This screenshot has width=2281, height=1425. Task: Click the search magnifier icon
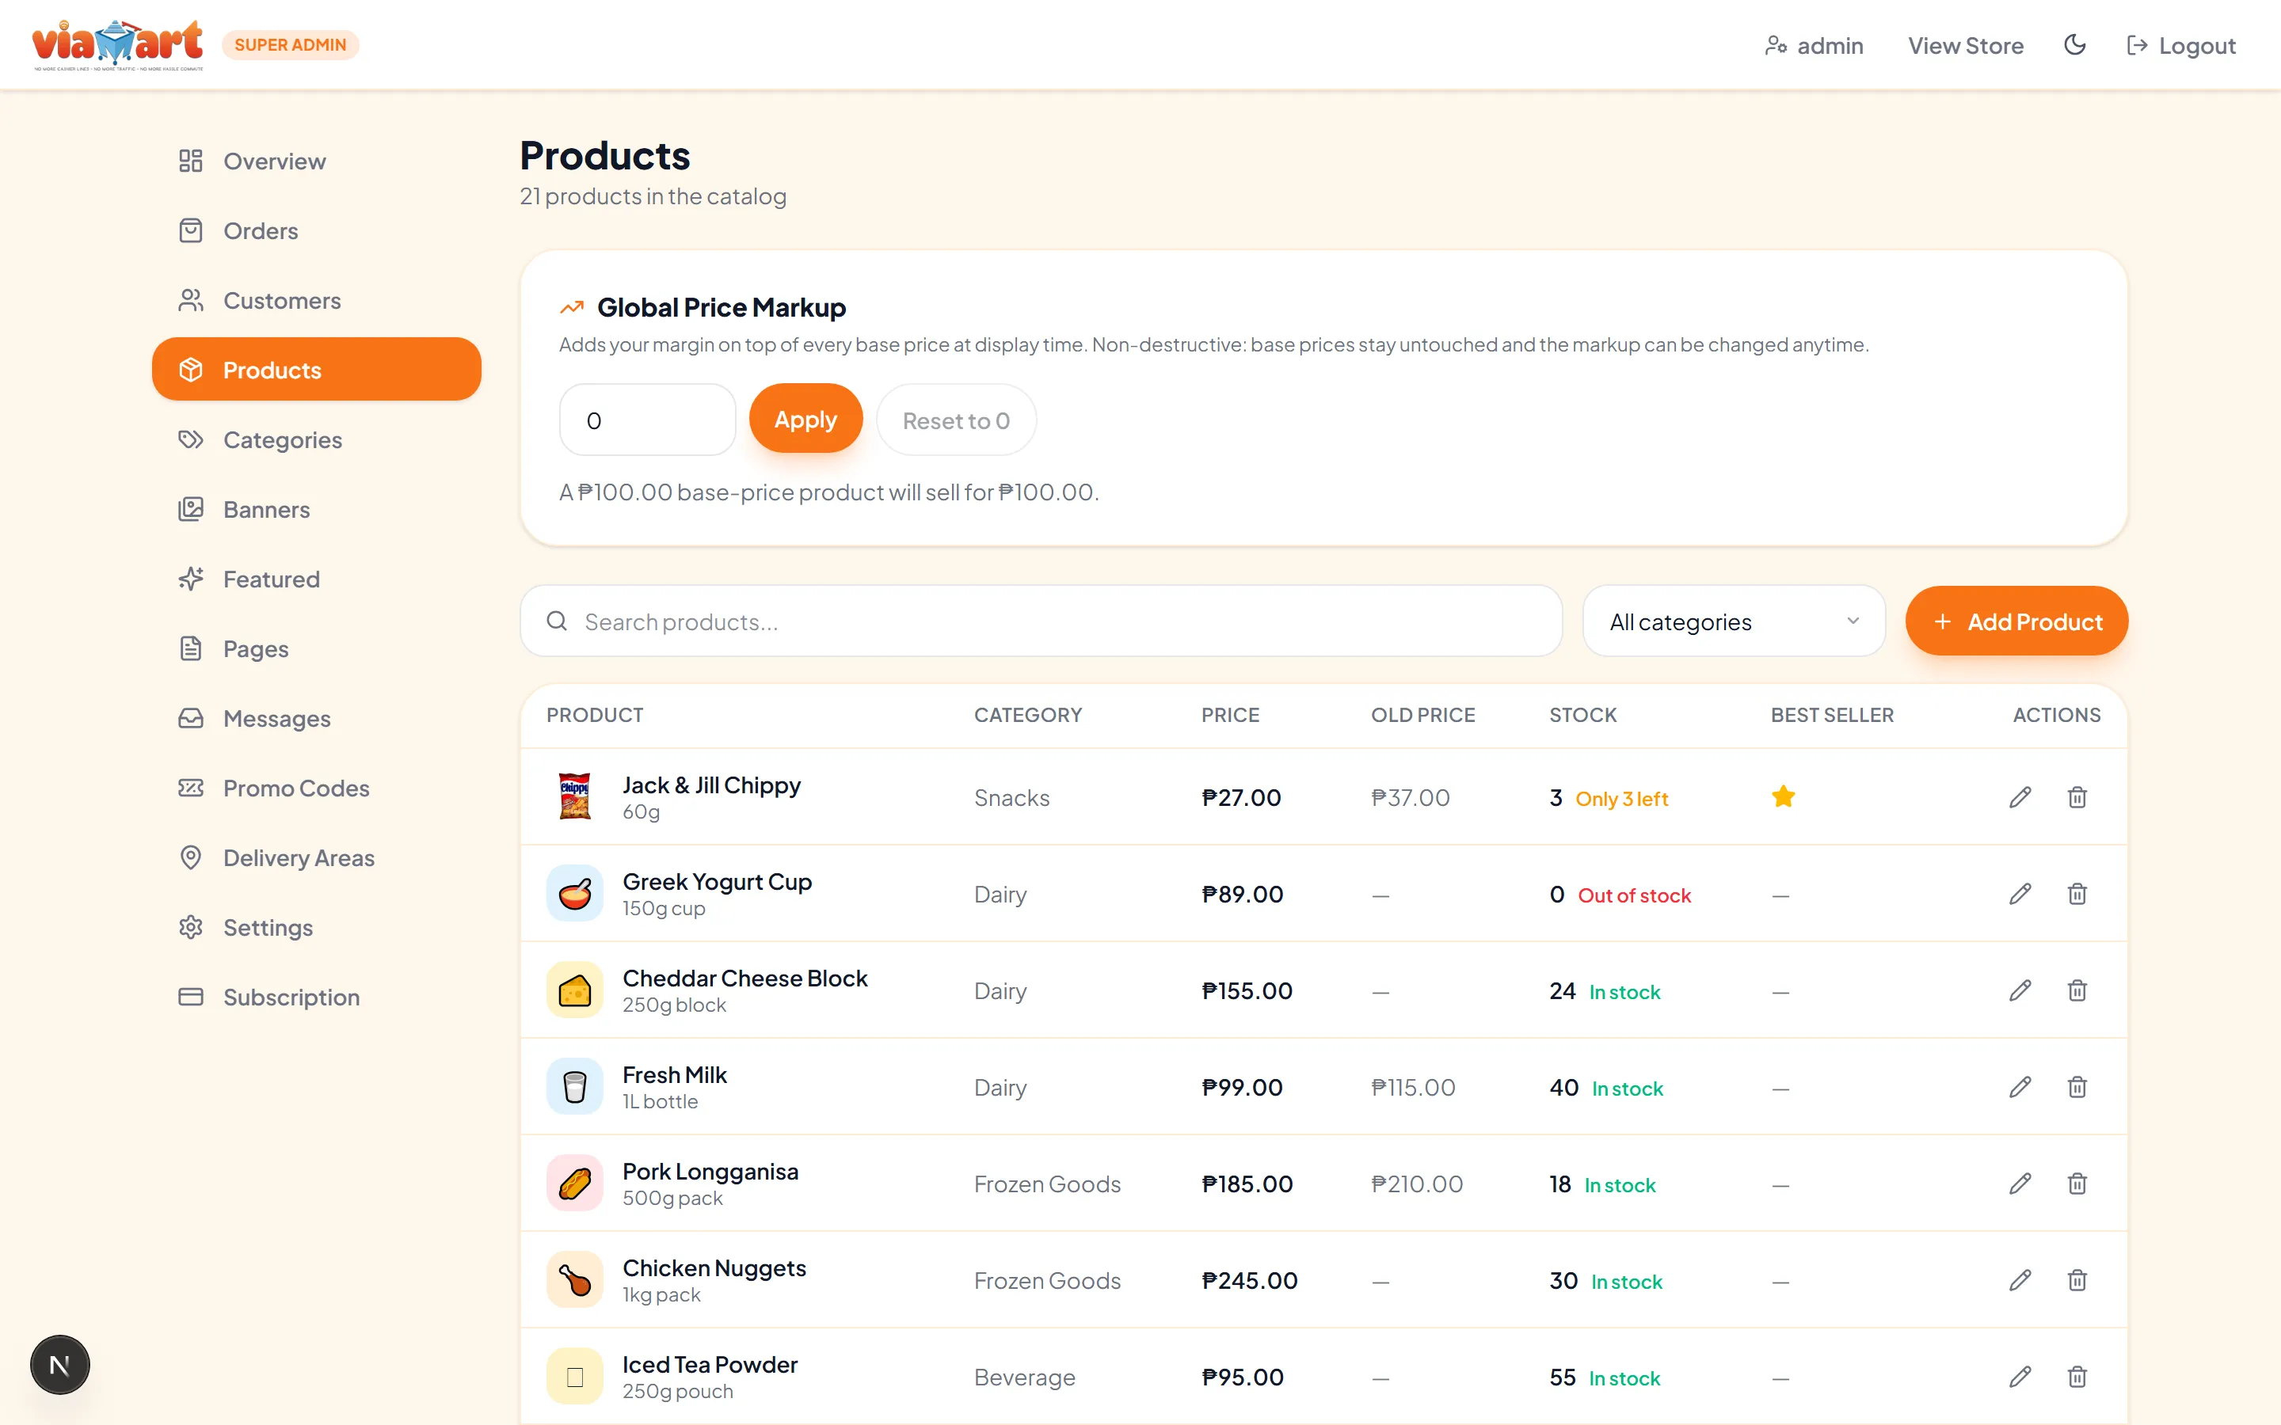(x=557, y=621)
